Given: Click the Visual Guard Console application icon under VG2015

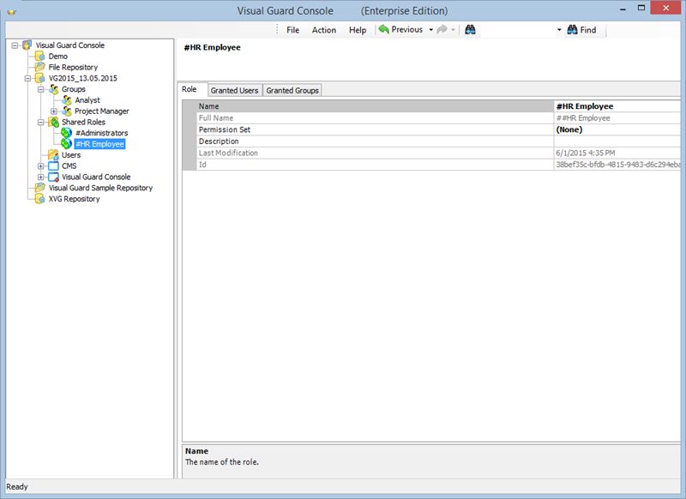Looking at the screenshot, I should pyautogui.click(x=53, y=177).
